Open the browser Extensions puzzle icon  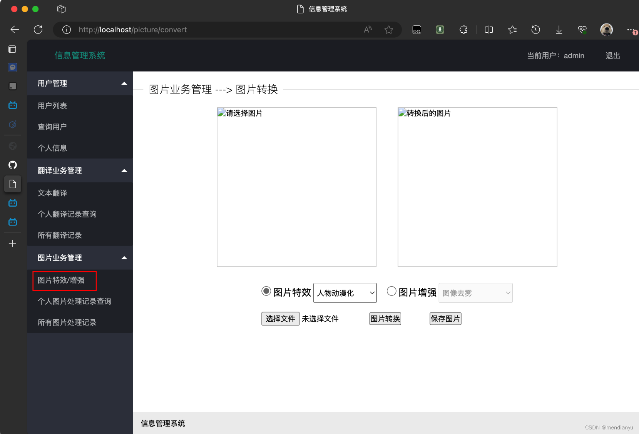click(463, 30)
